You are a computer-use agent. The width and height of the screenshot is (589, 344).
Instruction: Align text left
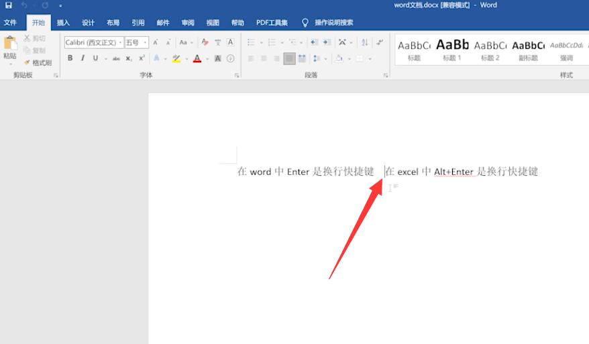point(251,58)
